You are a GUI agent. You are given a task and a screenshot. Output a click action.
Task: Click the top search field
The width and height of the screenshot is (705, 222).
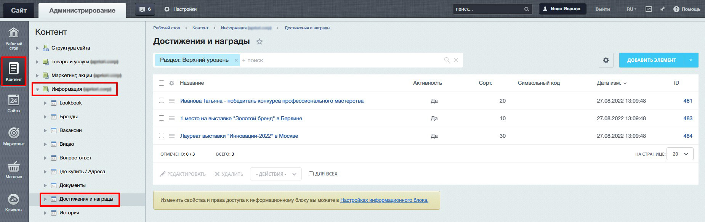[x=488, y=9]
